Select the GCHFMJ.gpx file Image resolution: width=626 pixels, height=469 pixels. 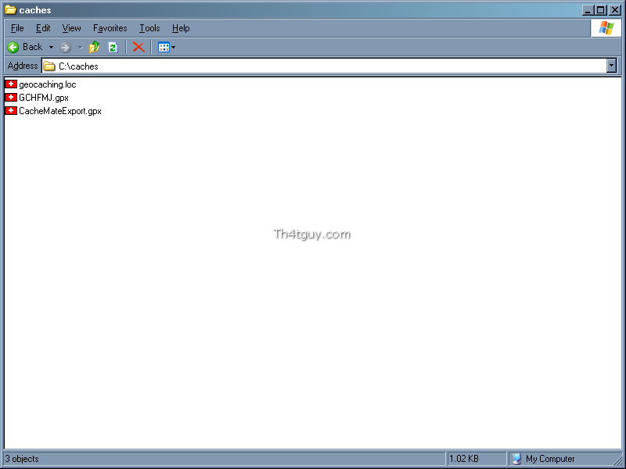pos(43,98)
